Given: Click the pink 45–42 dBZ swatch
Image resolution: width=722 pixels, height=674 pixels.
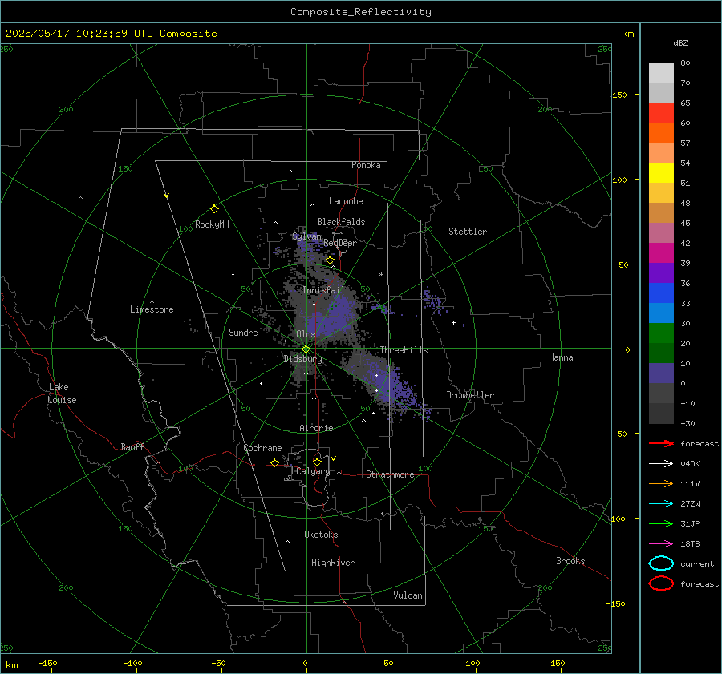Looking at the screenshot, I should (x=661, y=233).
